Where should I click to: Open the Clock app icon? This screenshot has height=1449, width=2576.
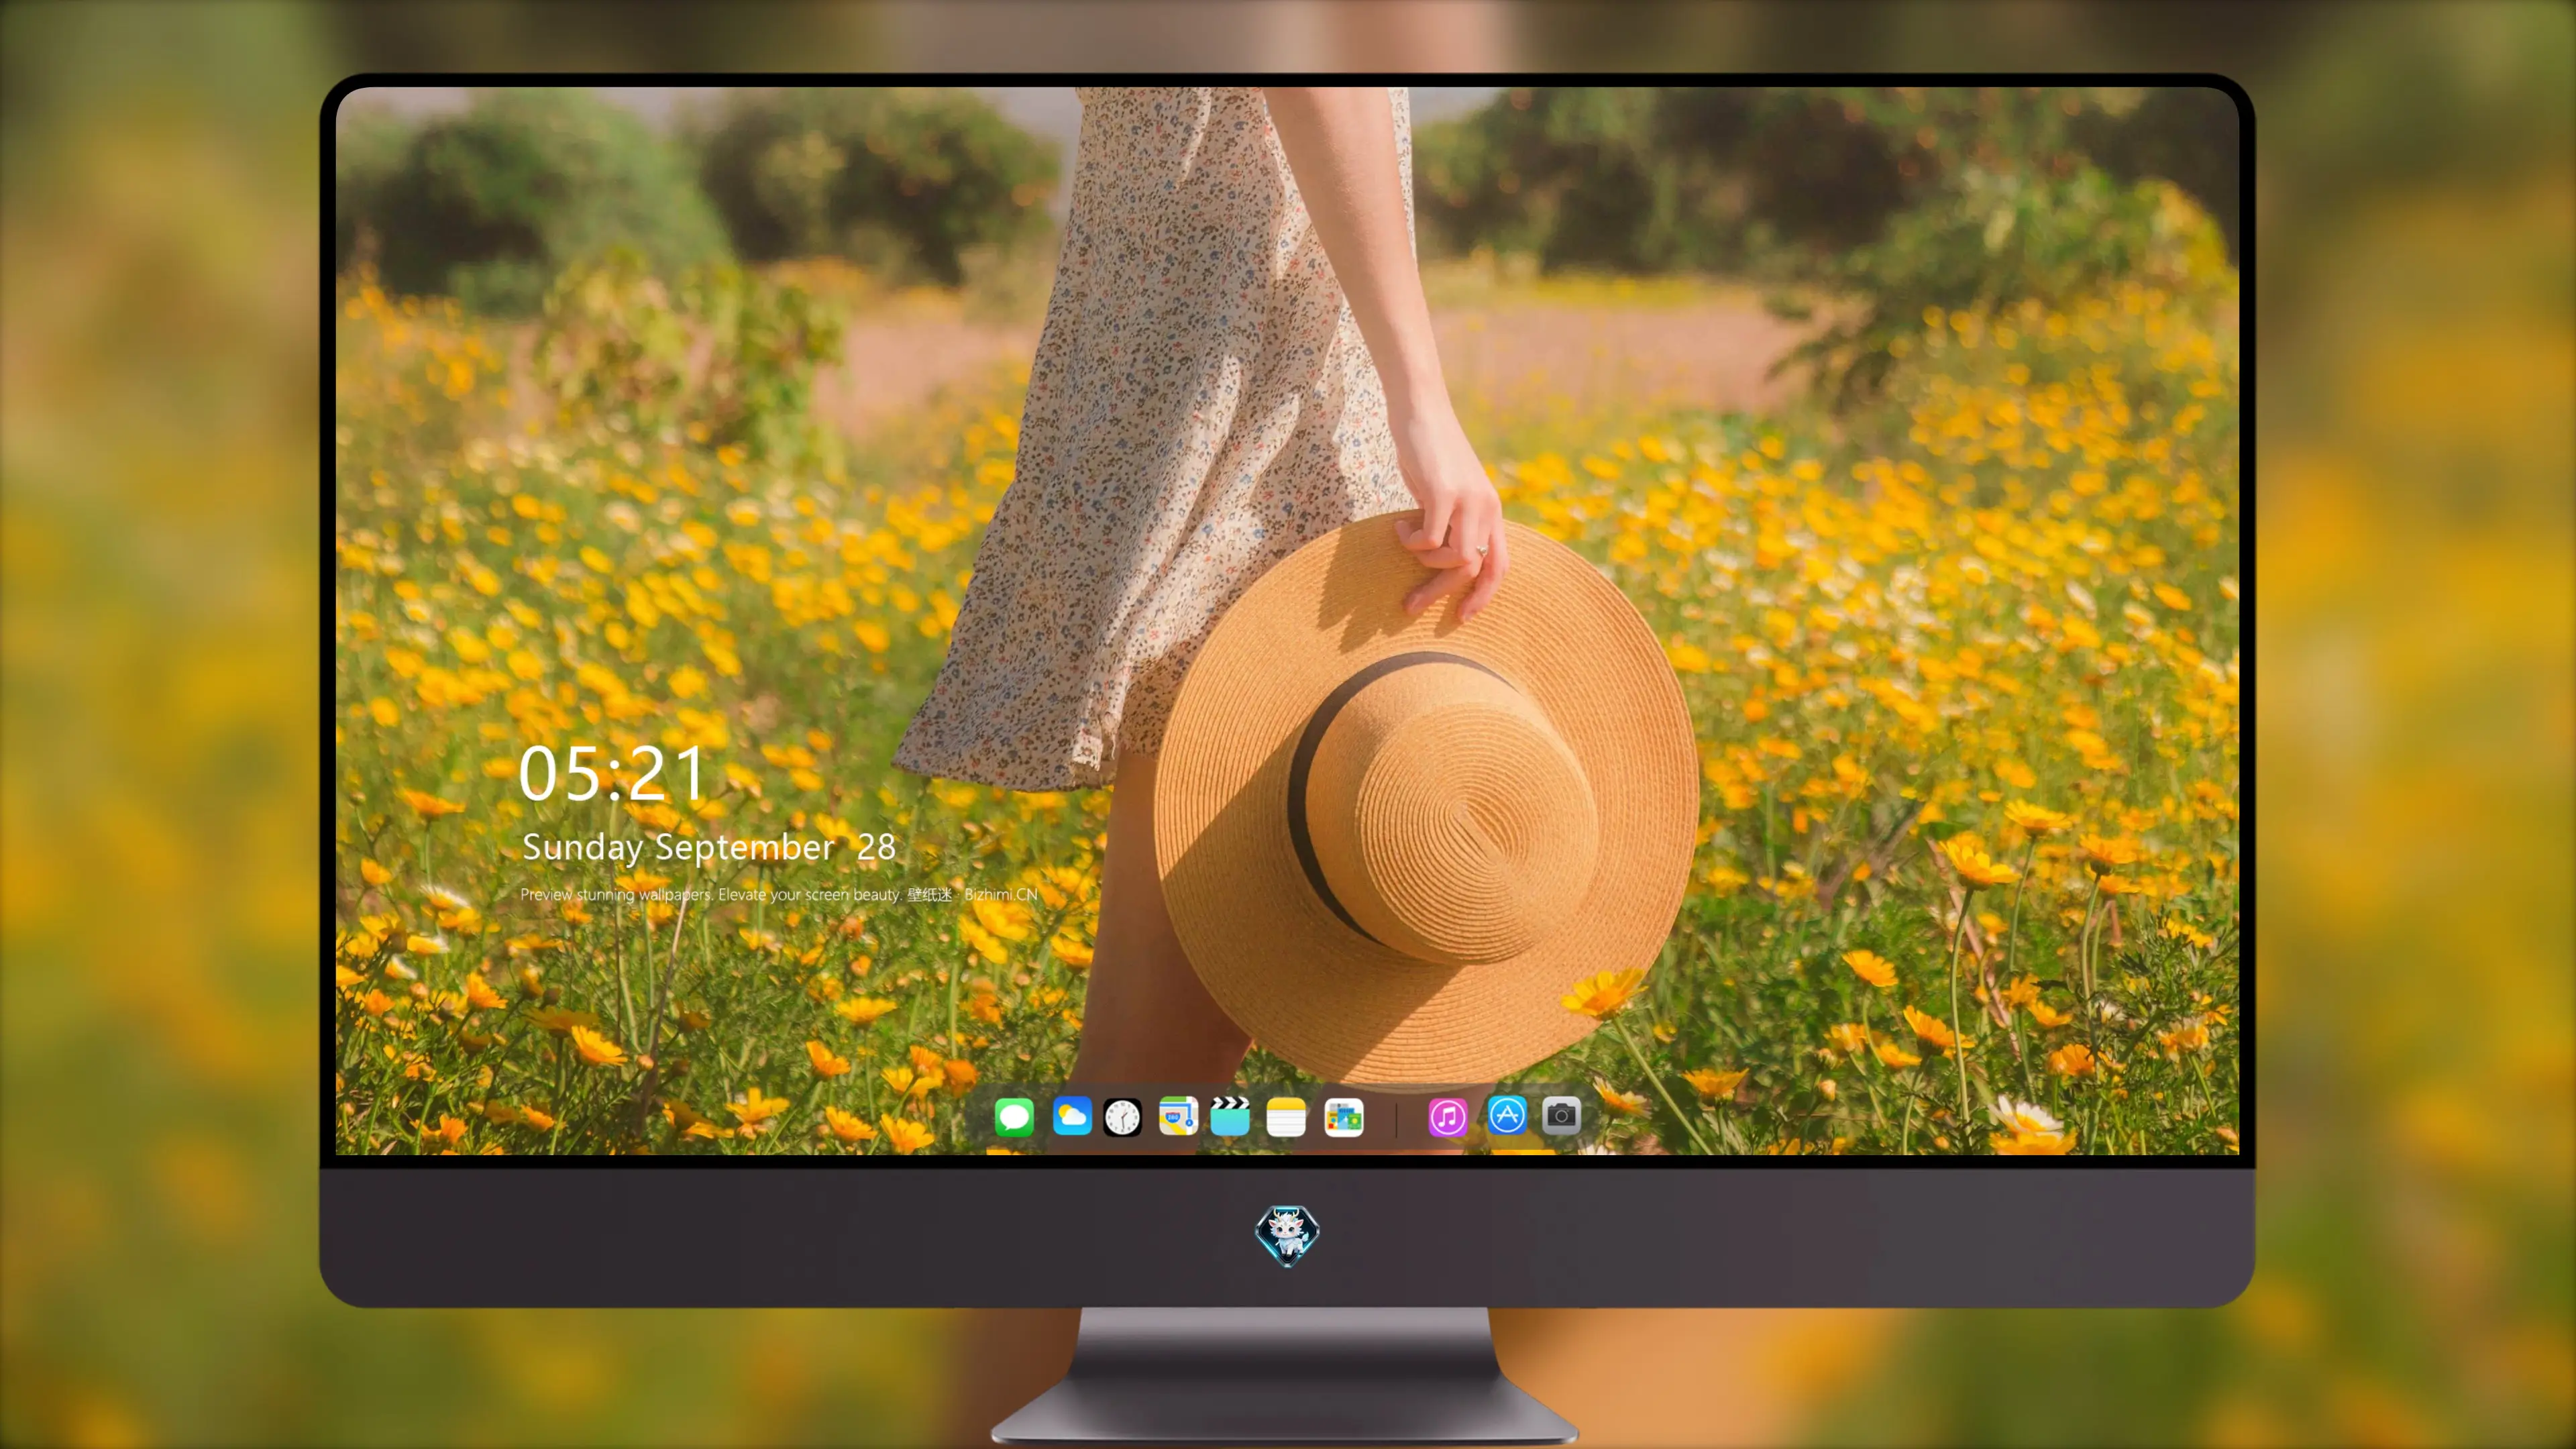[x=1123, y=1117]
